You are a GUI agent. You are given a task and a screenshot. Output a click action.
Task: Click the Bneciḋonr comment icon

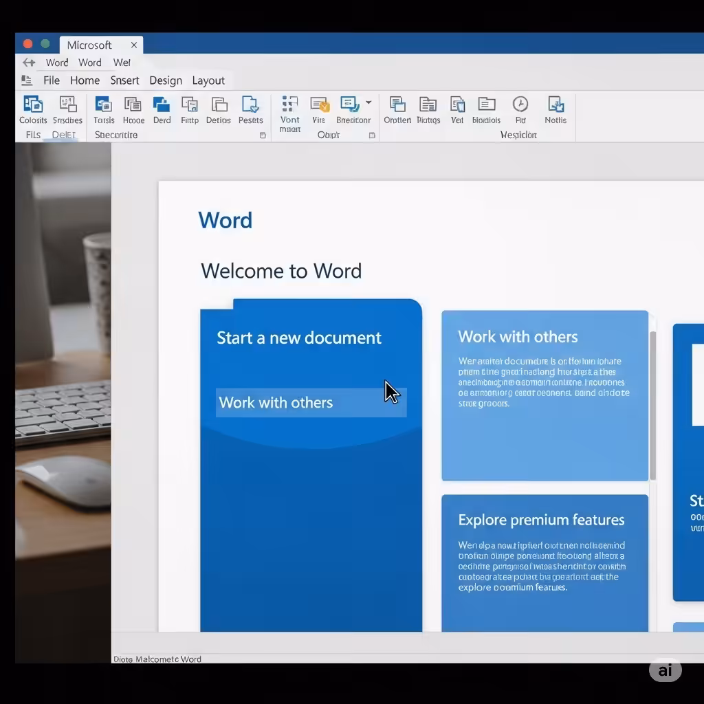pos(350,104)
